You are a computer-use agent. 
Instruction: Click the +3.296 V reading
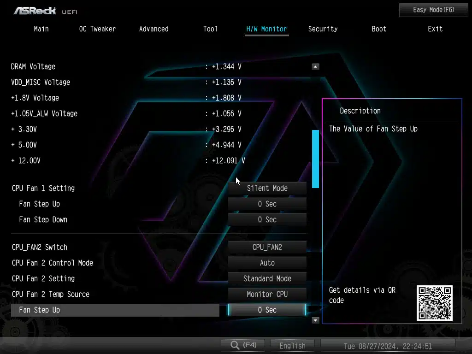point(226,129)
